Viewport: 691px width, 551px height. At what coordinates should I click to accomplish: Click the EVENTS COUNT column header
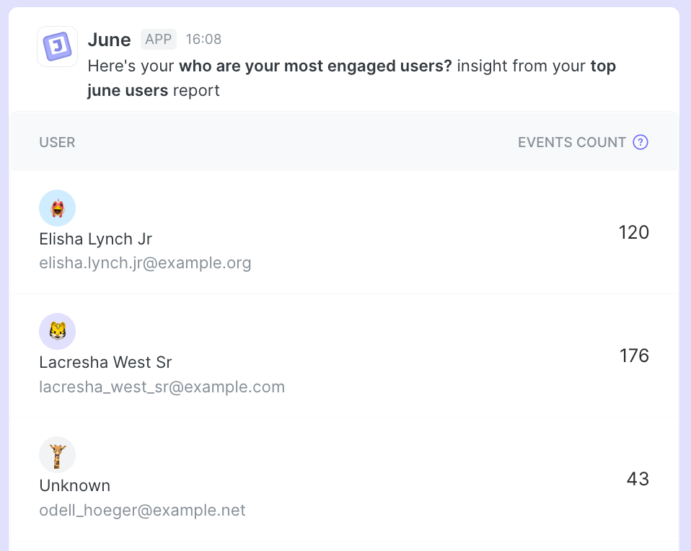click(571, 142)
